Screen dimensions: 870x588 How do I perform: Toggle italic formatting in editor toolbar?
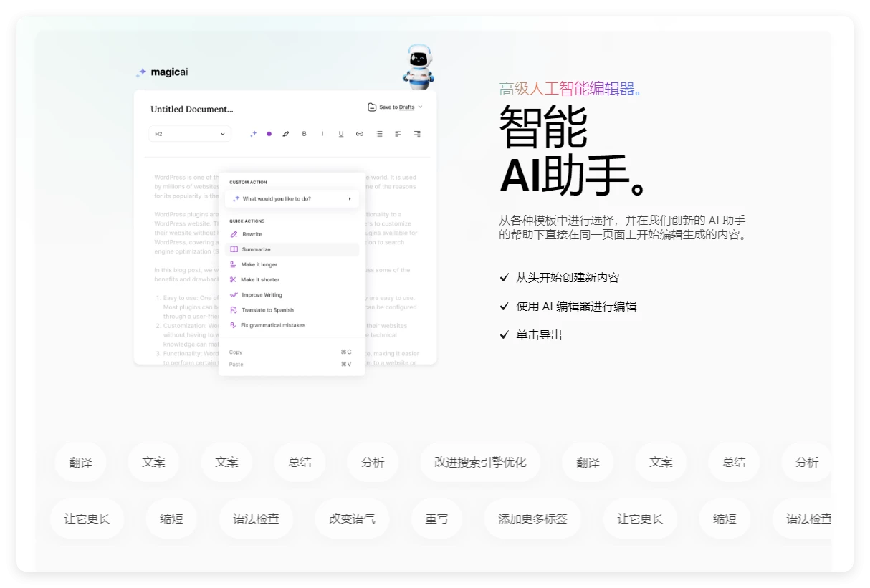[x=322, y=134]
